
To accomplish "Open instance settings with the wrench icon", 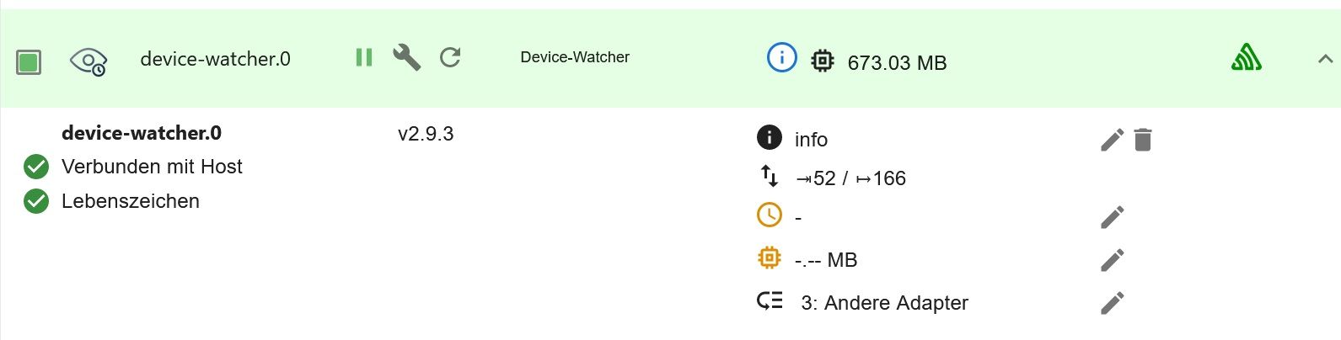I will click(x=407, y=57).
